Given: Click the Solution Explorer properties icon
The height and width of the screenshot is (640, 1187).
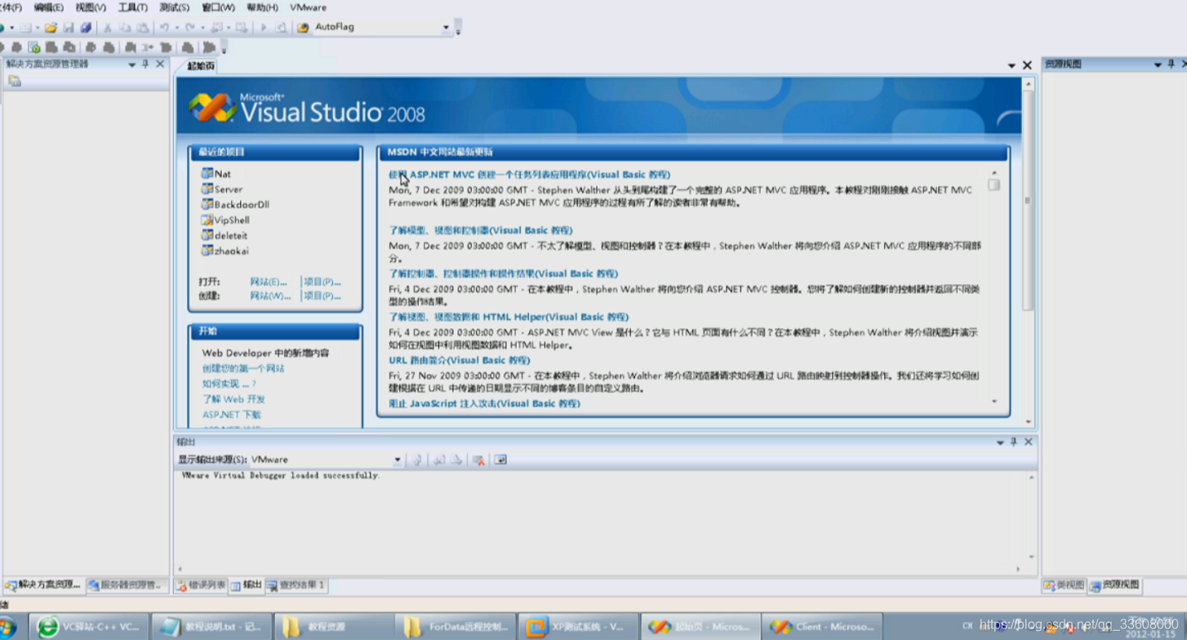Looking at the screenshot, I should 14,81.
